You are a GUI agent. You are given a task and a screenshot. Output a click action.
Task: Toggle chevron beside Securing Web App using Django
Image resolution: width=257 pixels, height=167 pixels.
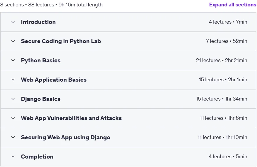tap(13, 137)
